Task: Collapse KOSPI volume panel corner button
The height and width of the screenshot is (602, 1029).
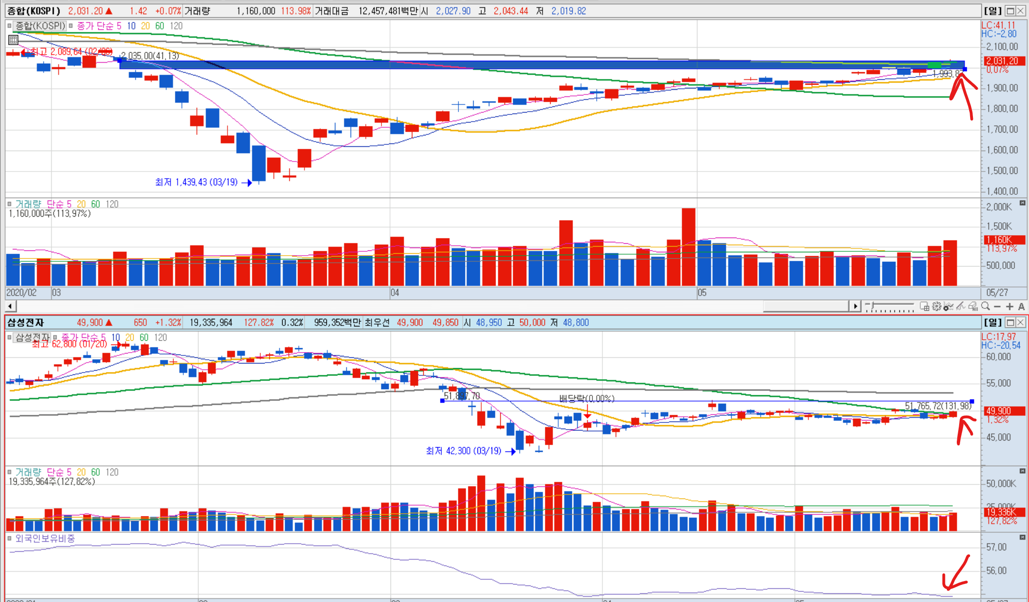Action: pos(1022,203)
